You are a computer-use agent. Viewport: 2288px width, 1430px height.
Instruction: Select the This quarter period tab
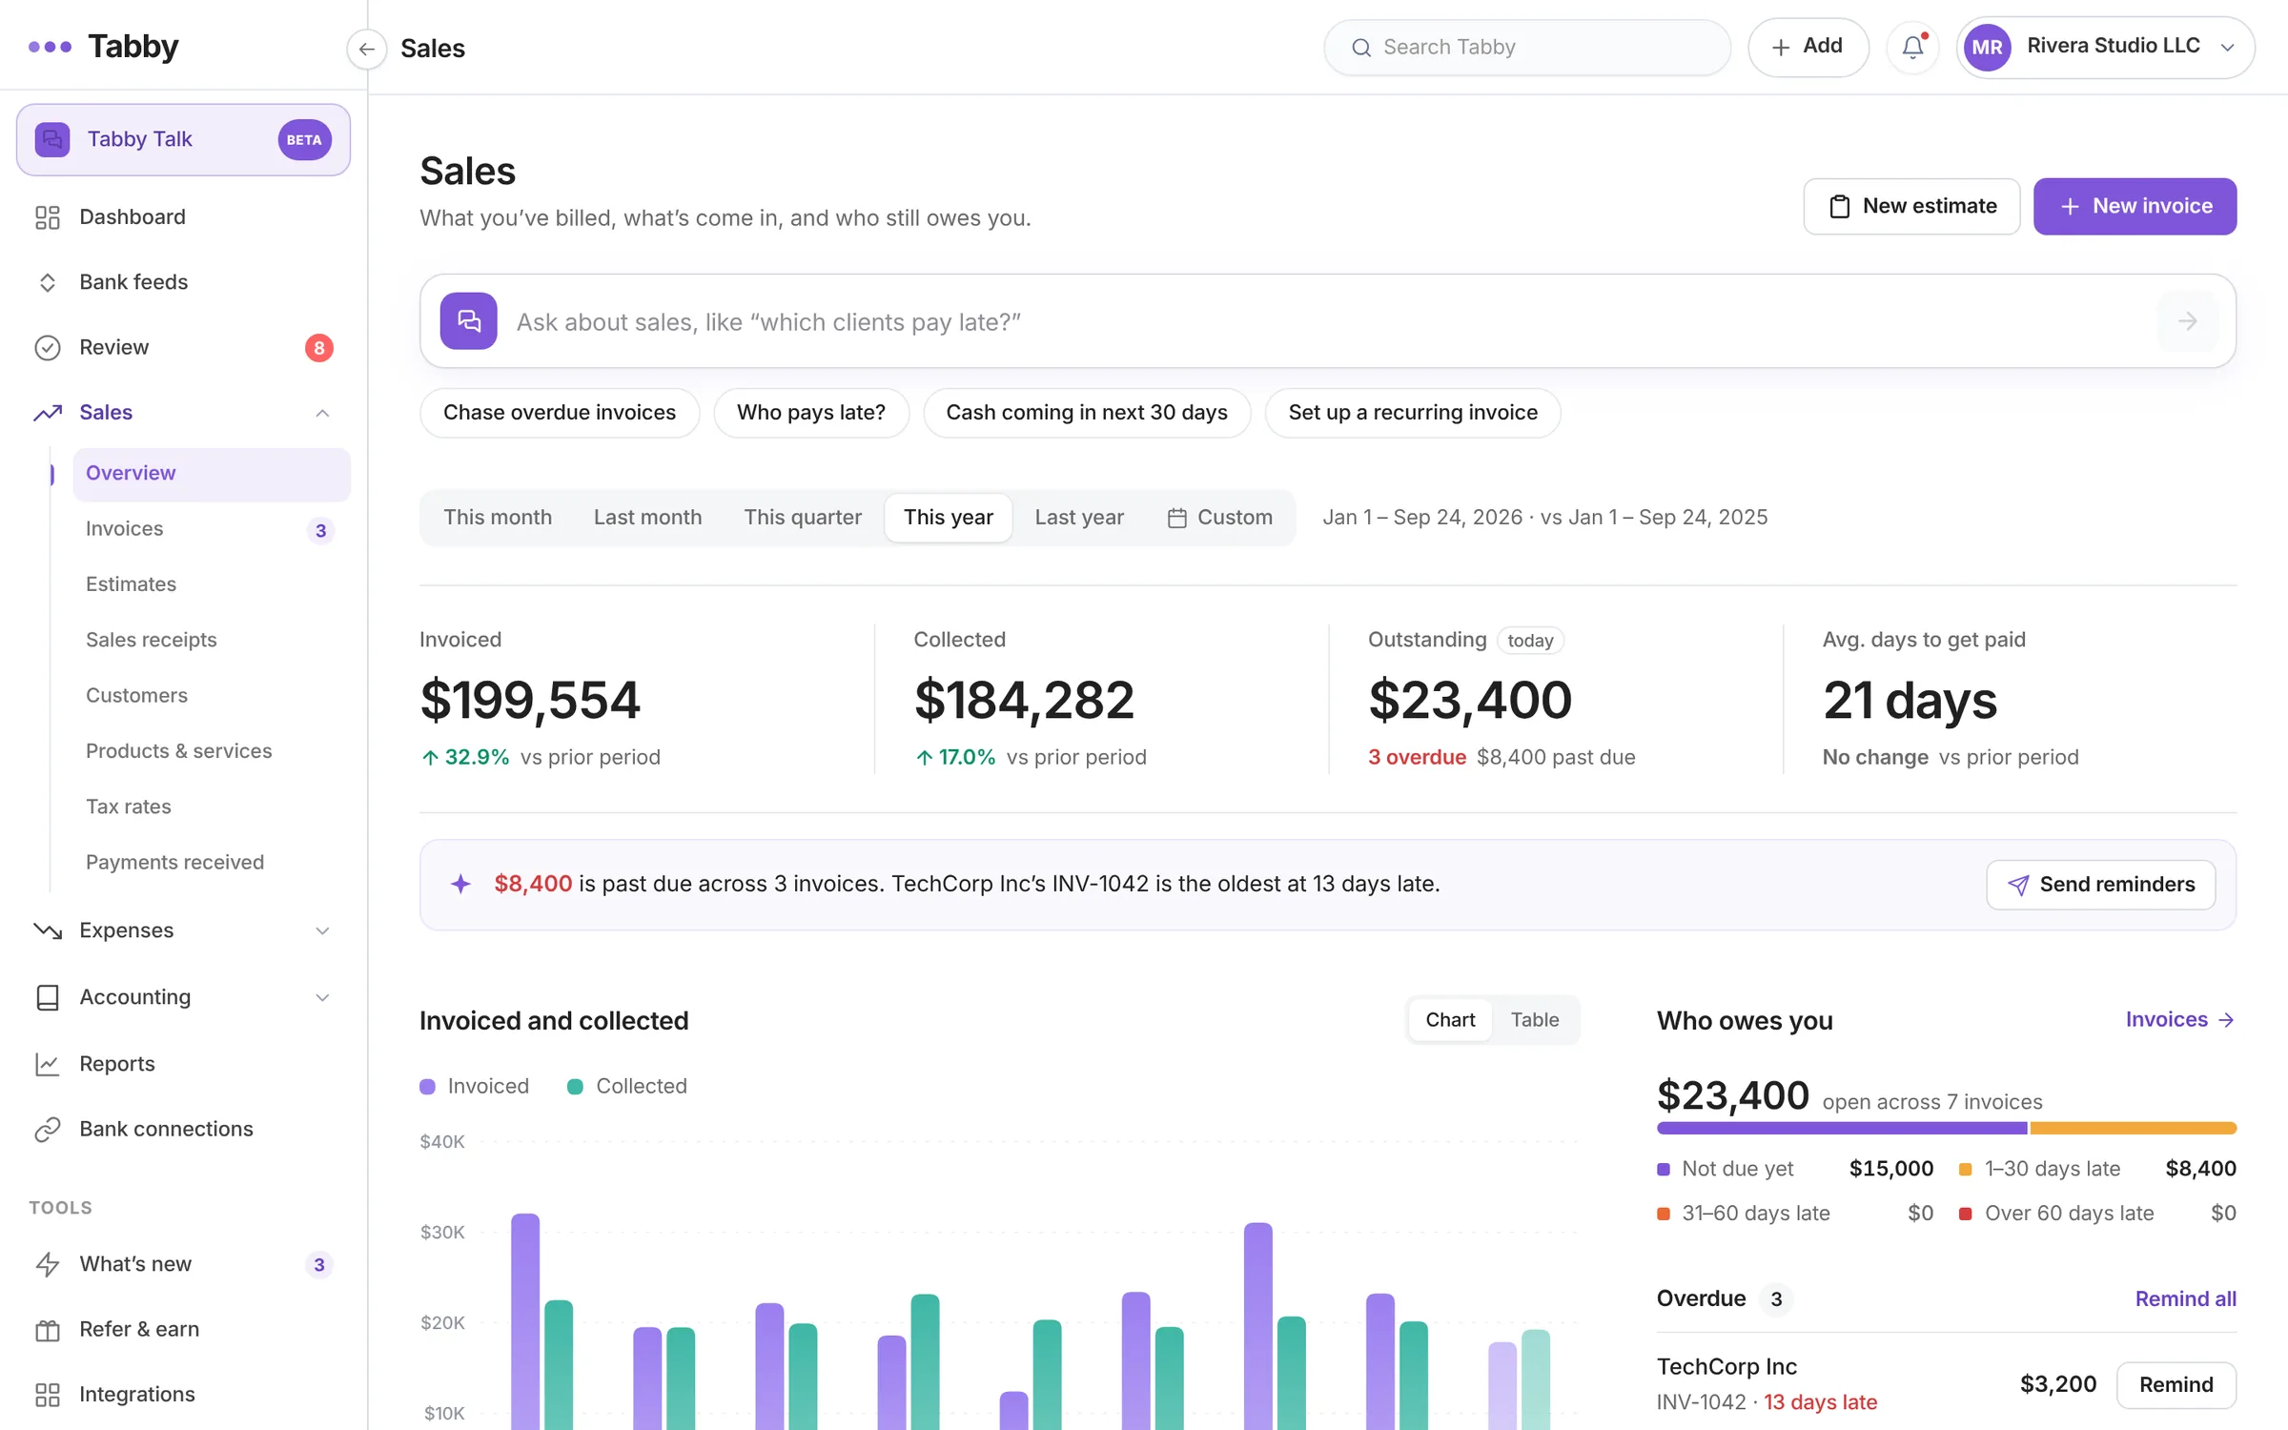point(802,518)
